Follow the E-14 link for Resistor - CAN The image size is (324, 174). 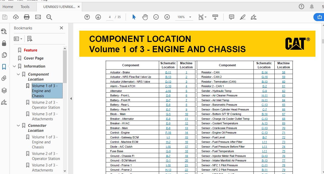pos(264,72)
